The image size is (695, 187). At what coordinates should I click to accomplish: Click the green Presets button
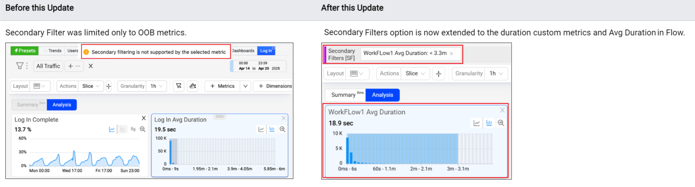(25, 51)
